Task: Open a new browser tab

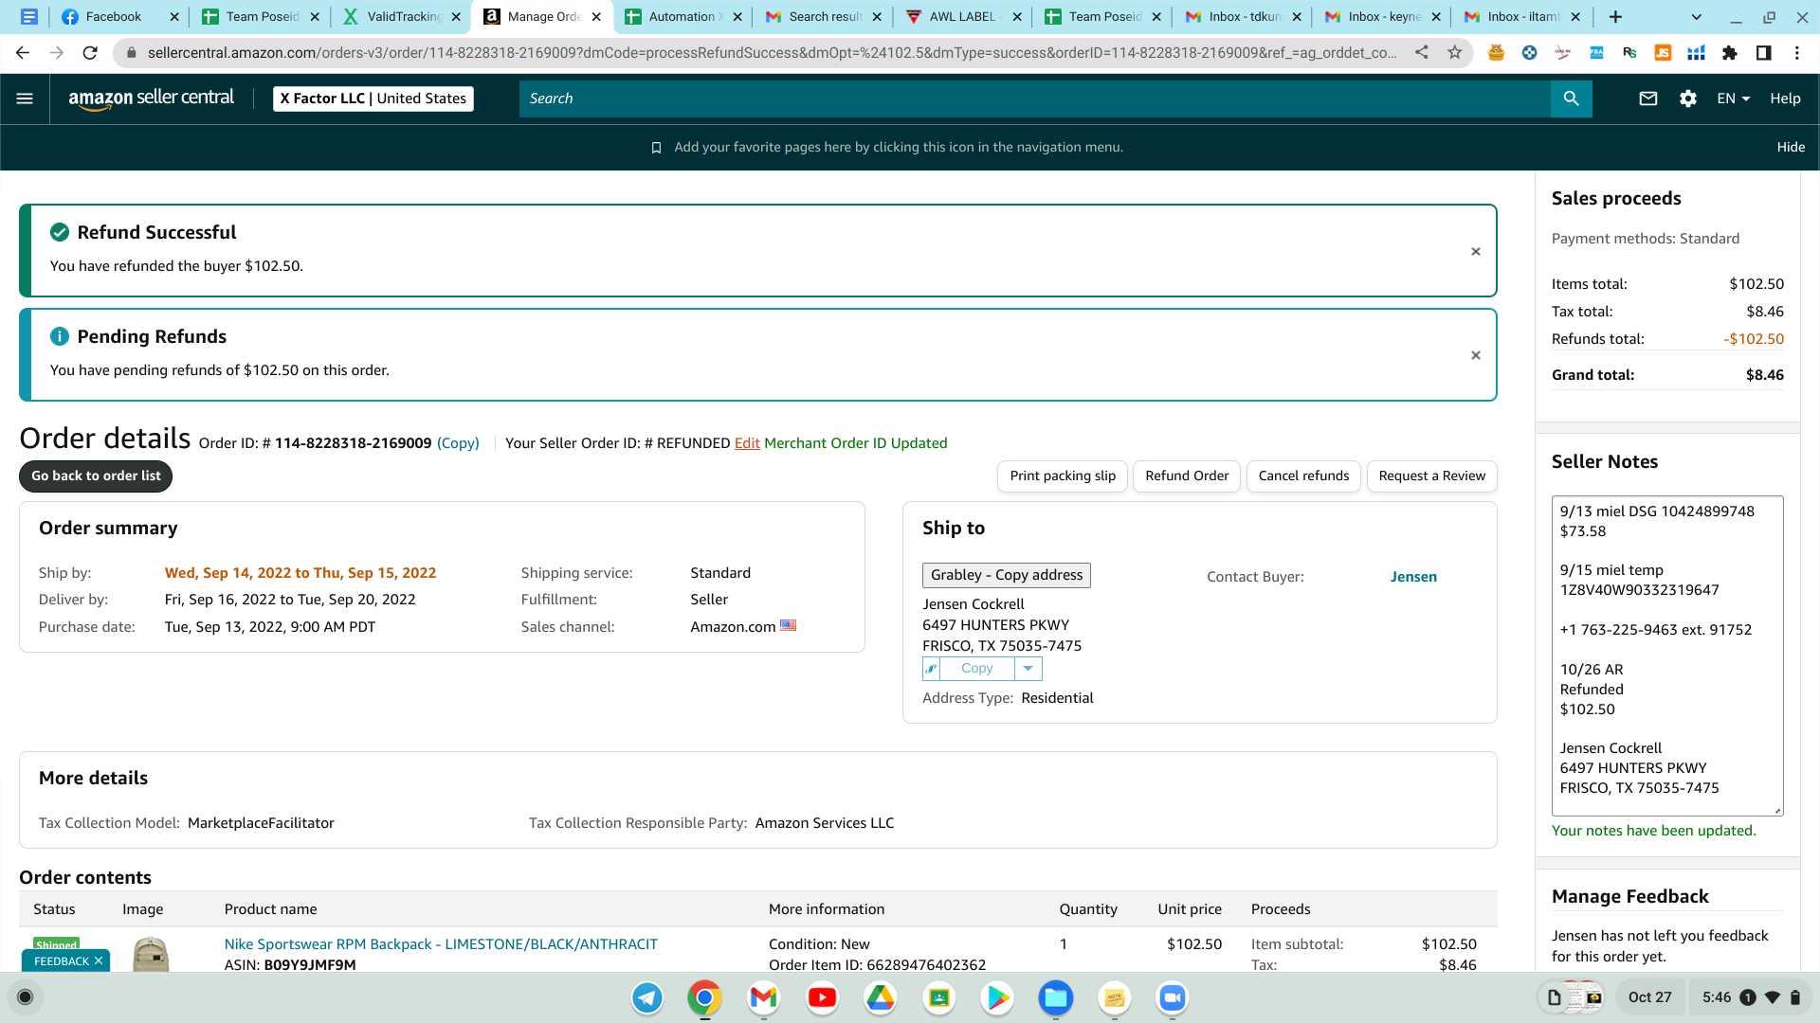Action: [1615, 17]
